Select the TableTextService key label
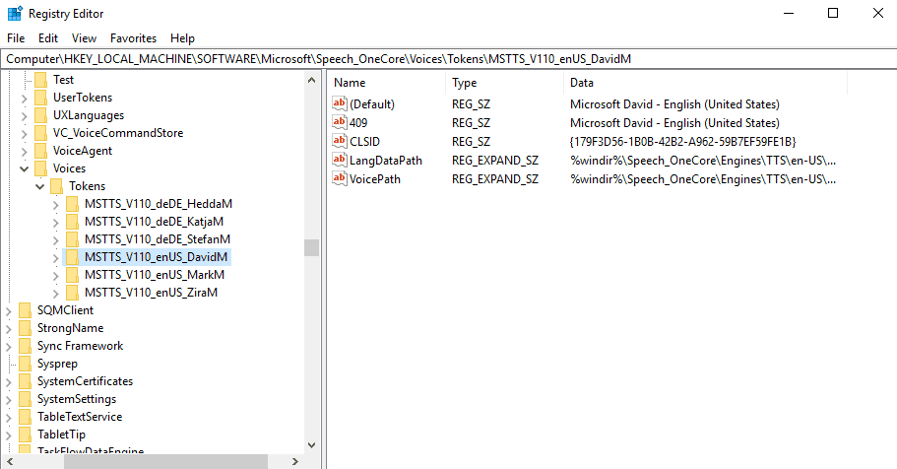 pos(80,417)
